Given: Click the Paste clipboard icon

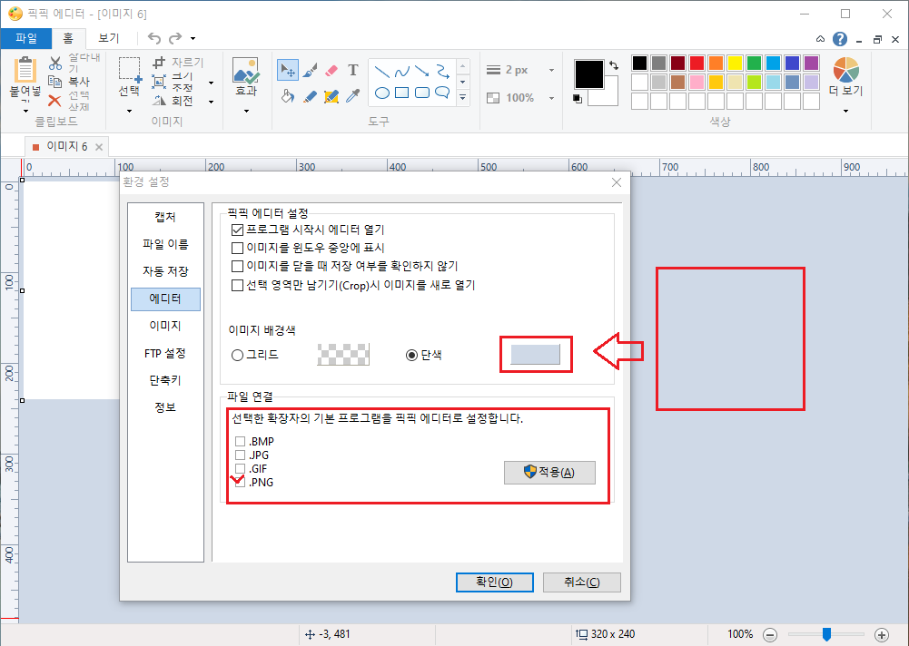Looking at the screenshot, I should click(25, 70).
